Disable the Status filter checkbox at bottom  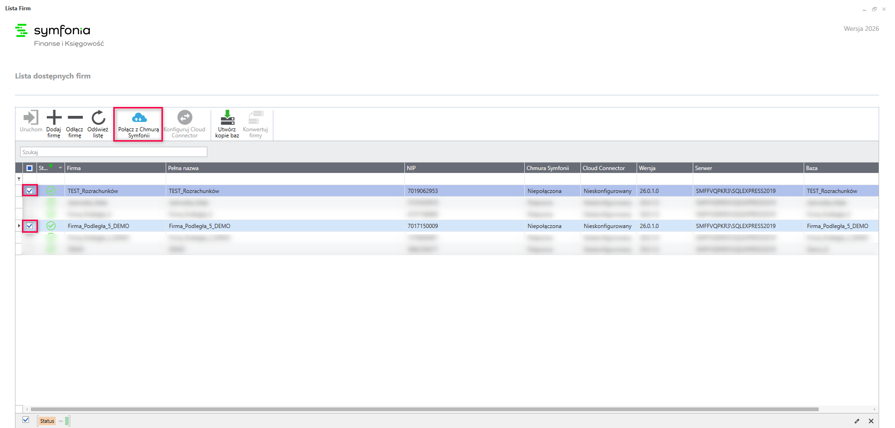coord(26,420)
